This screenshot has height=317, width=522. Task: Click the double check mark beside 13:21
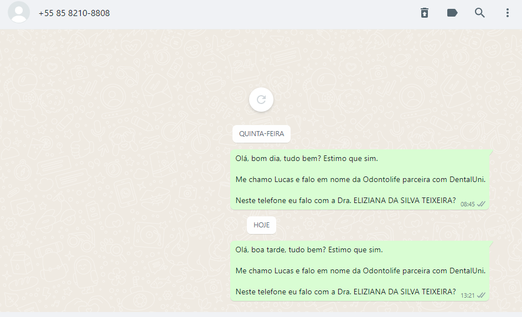481,295
